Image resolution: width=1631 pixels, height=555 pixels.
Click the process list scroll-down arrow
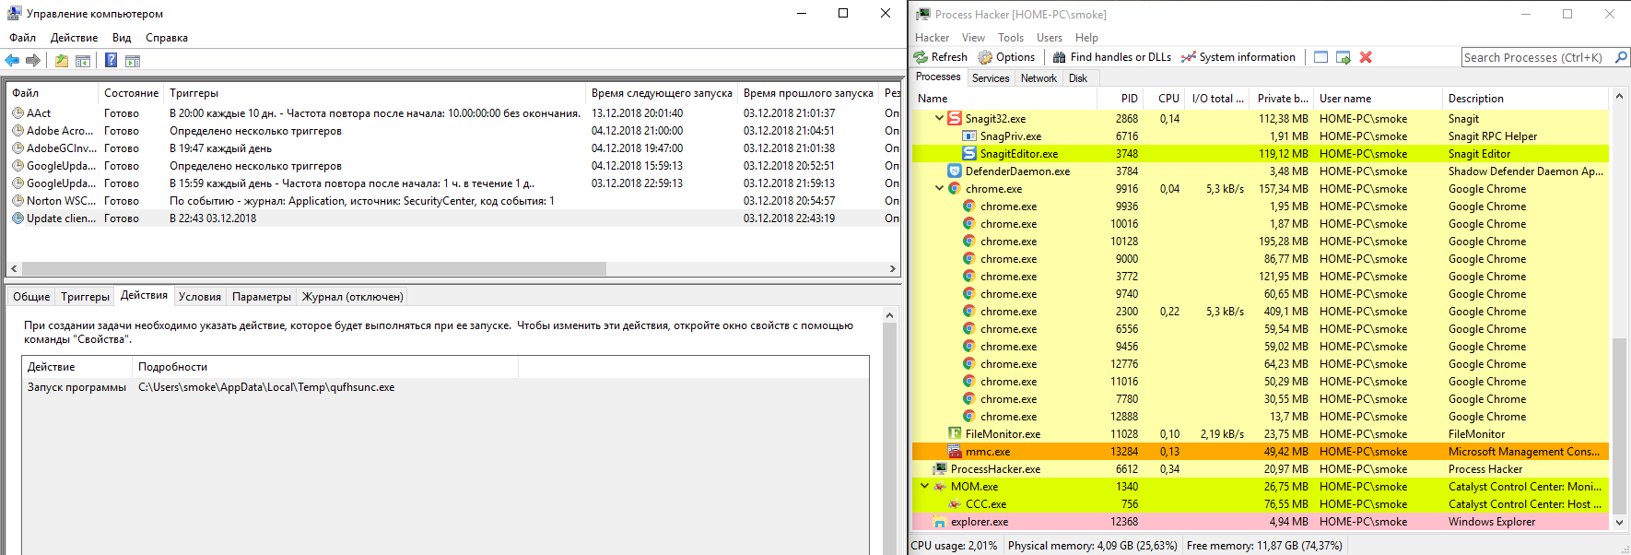point(1620,522)
